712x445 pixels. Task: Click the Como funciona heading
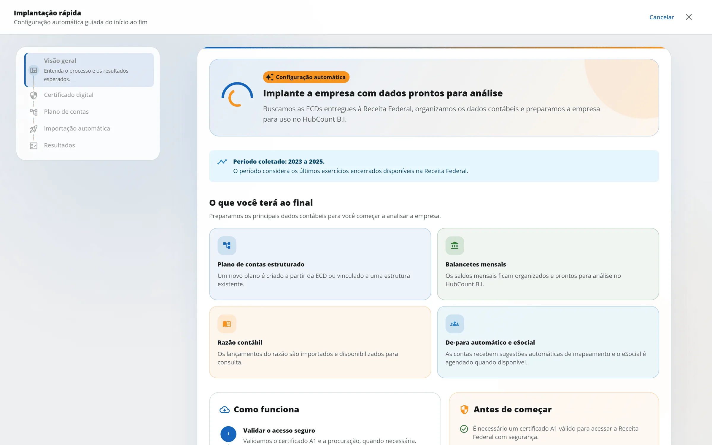pos(266,410)
